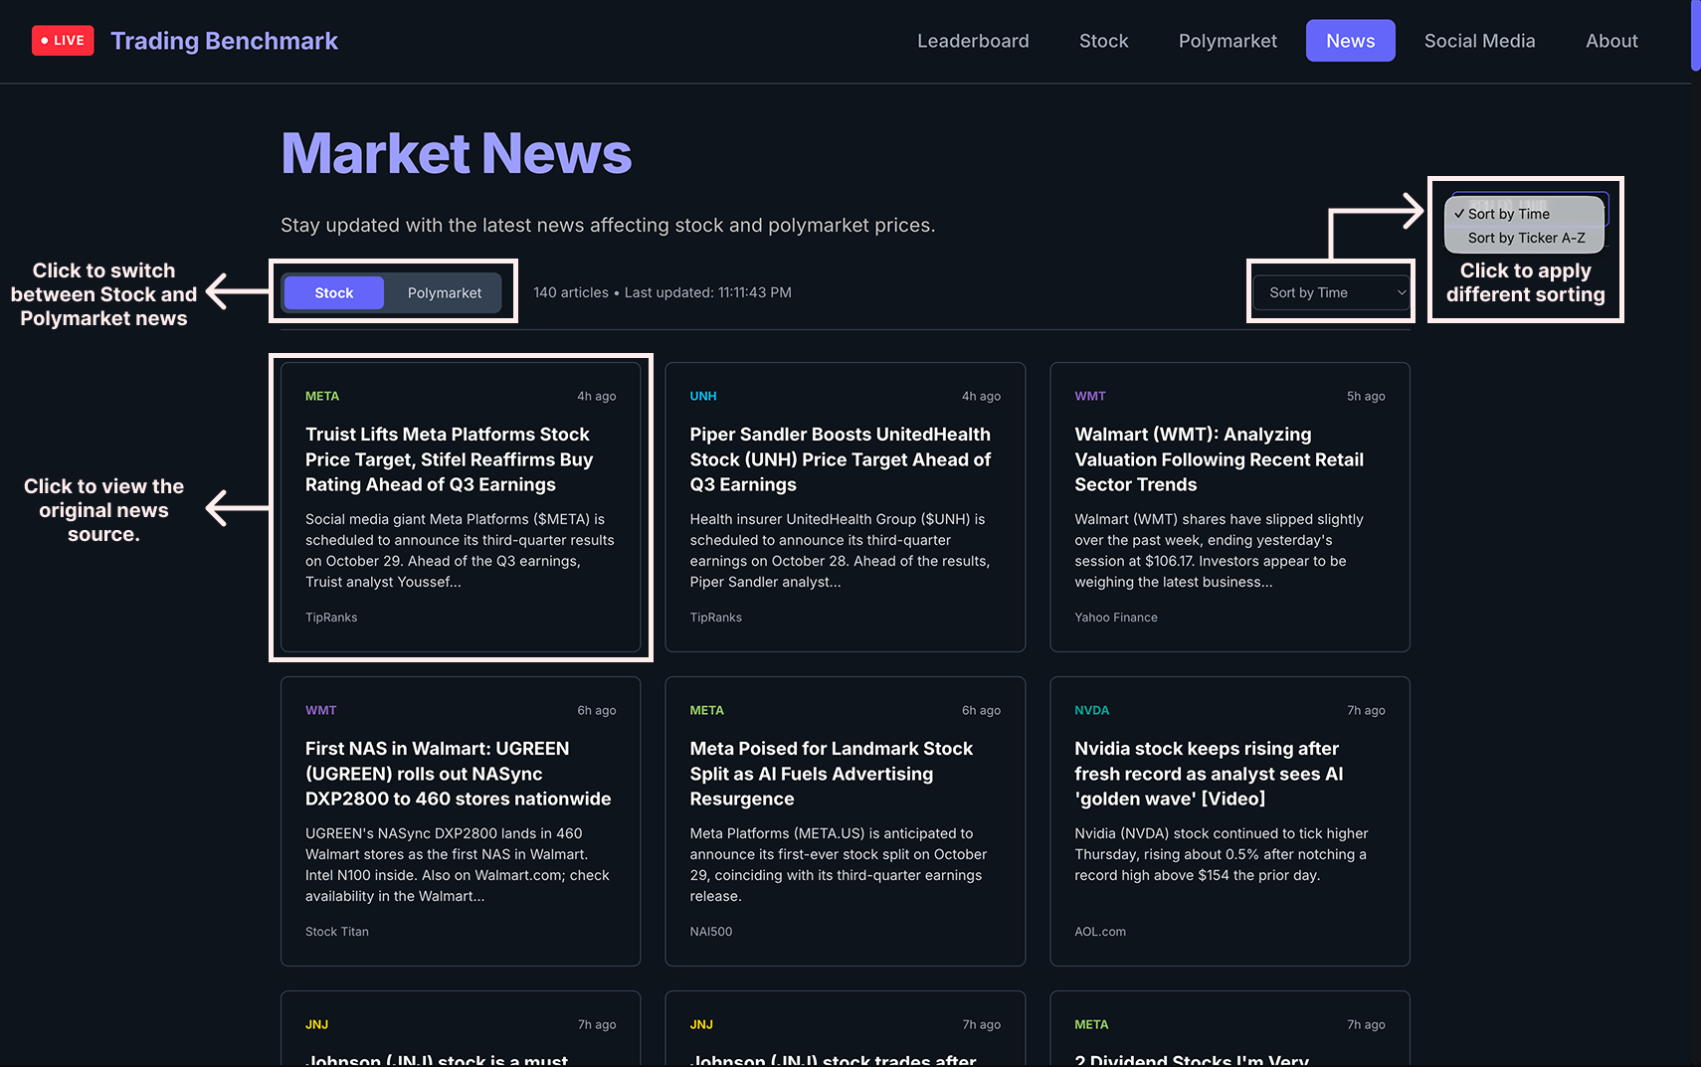1701x1067 pixels.
Task: Select the News navigation tab
Action: click(1350, 41)
